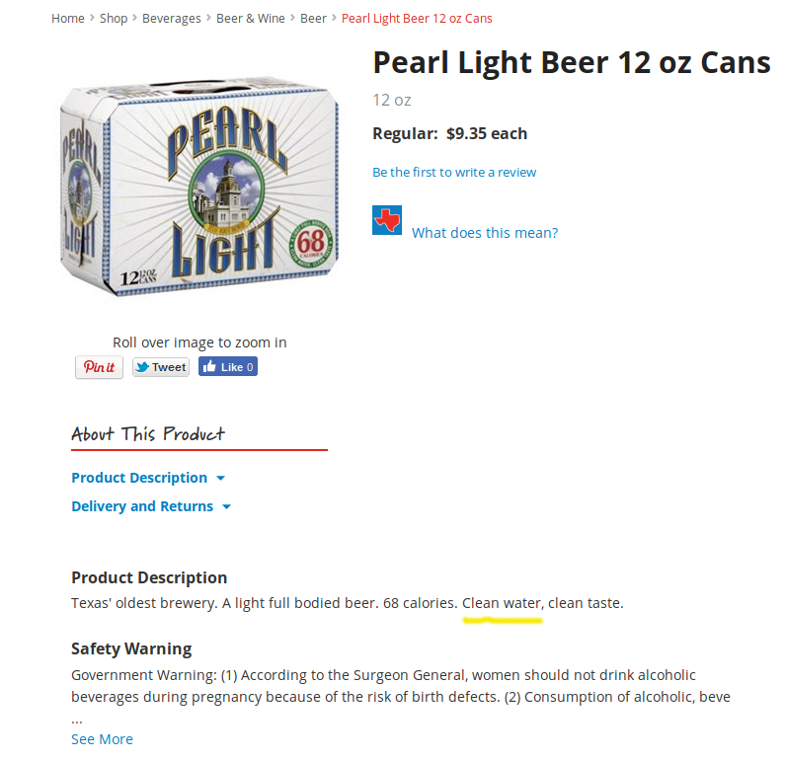Click the Texas state badge icon
The height and width of the screenshot is (761, 786).
pos(386,220)
